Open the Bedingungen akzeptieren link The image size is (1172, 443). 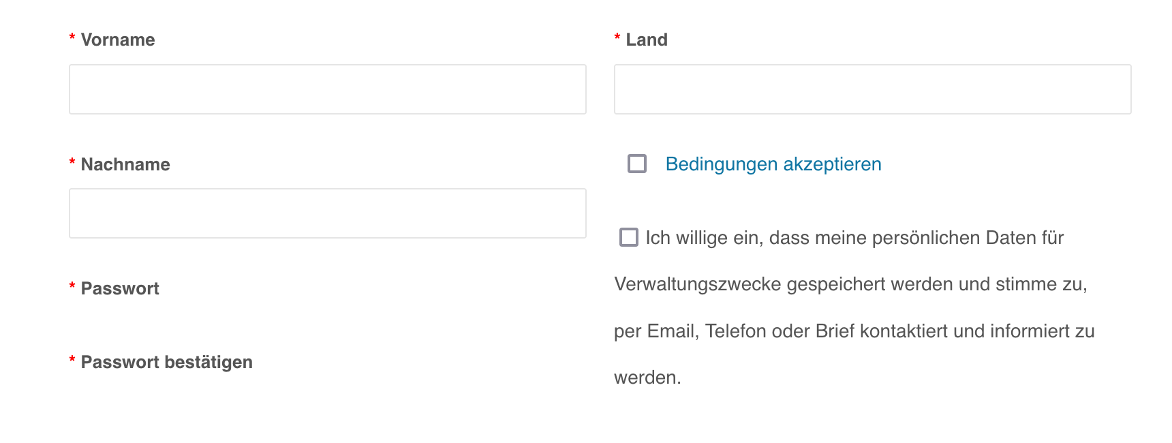pos(773,164)
